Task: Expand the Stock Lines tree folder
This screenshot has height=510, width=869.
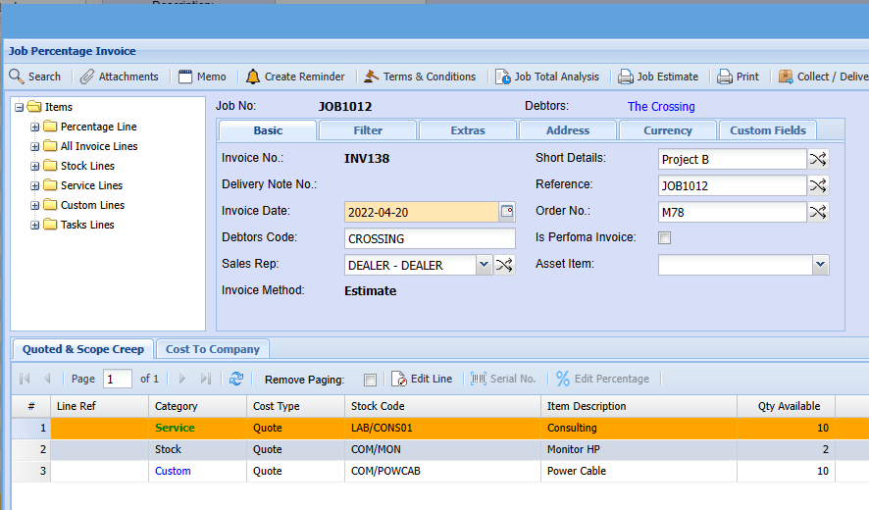Action: tap(35, 166)
